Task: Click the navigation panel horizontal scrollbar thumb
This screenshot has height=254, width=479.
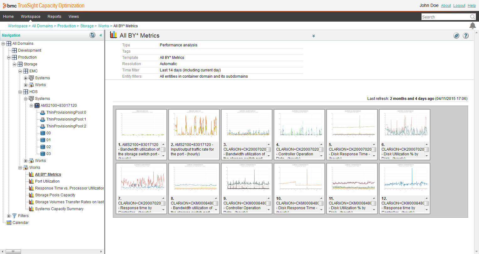Action: (x=13, y=251)
